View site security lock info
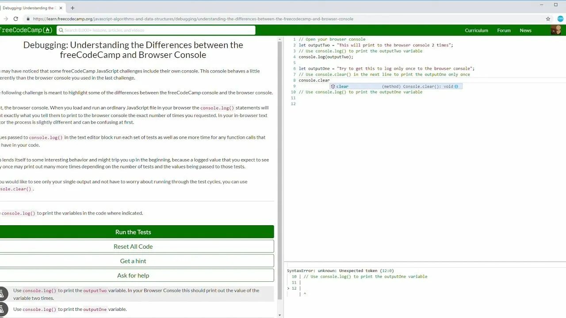Viewport: 566px width, 318px height. (x=28, y=19)
